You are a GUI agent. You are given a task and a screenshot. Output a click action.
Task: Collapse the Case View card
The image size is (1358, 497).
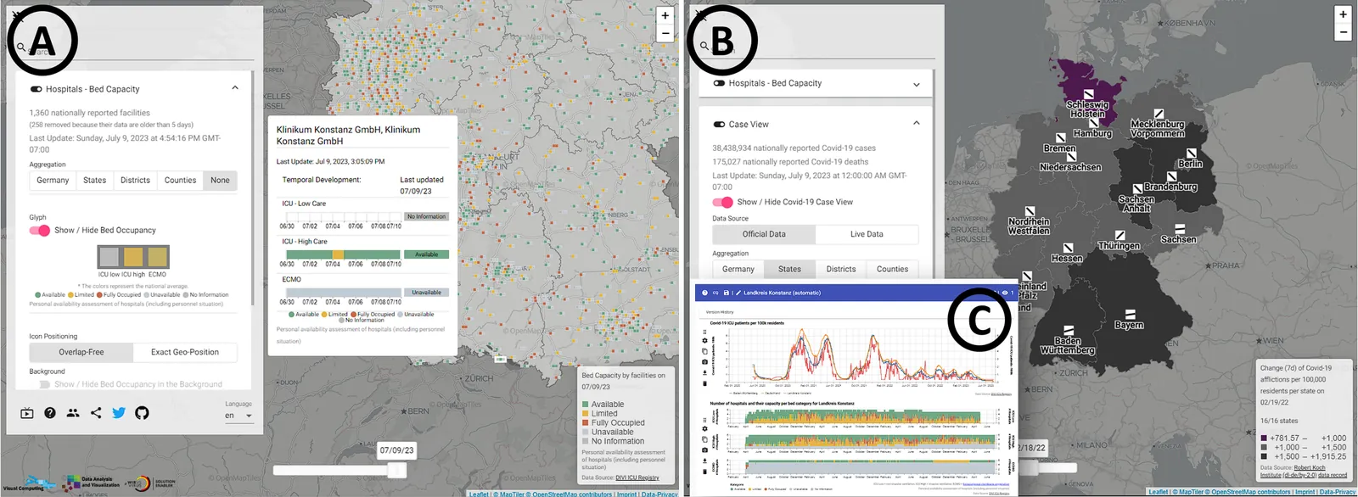(x=917, y=123)
